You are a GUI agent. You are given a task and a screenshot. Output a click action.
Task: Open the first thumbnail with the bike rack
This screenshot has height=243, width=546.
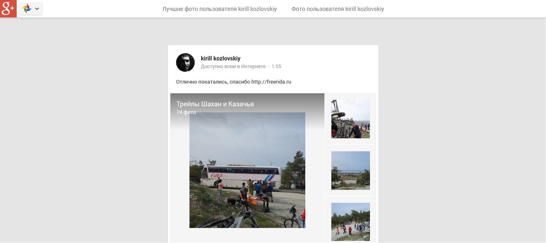pyautogui.click(x=350, y=119)
